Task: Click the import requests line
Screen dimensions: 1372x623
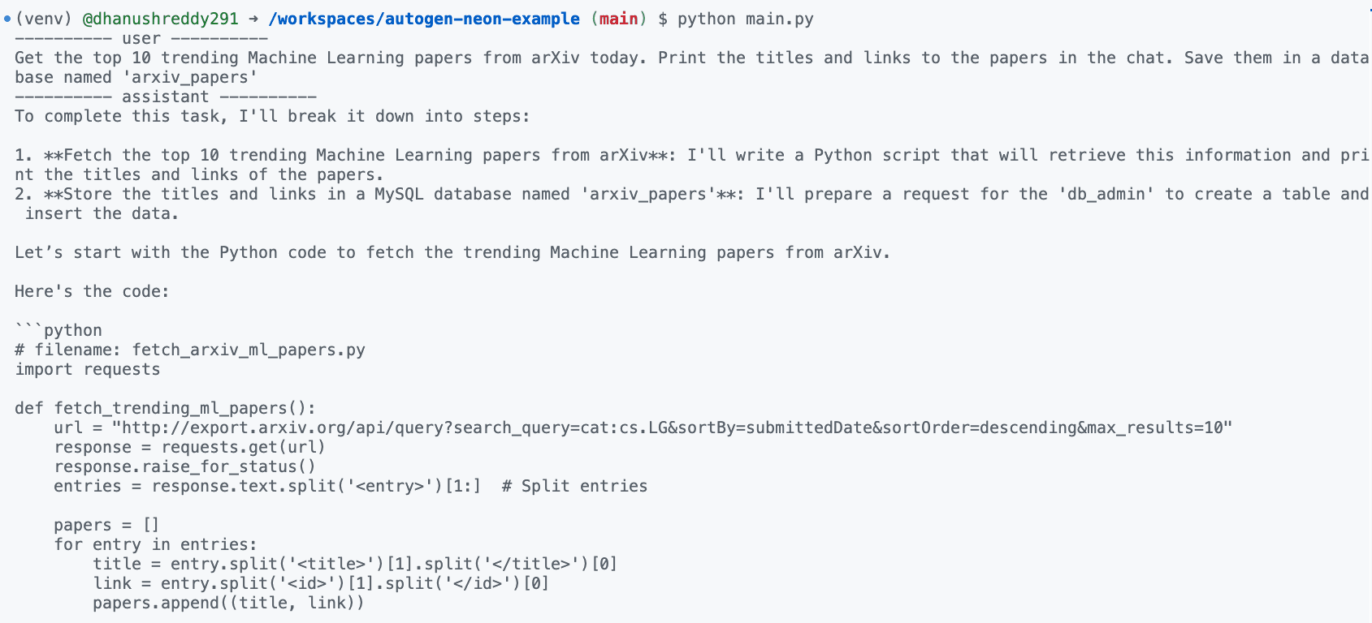Action: pos(88,369)
